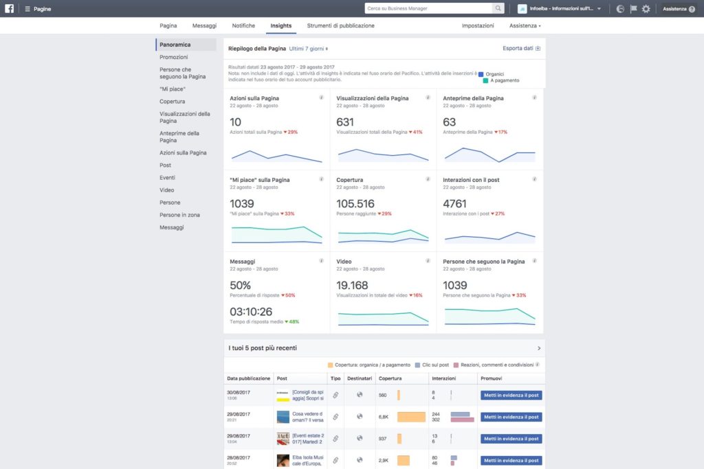The width and height of the screenshot is (704, 469).
Task: Click the search magnifier button
Action: click(x=498, y=8)
